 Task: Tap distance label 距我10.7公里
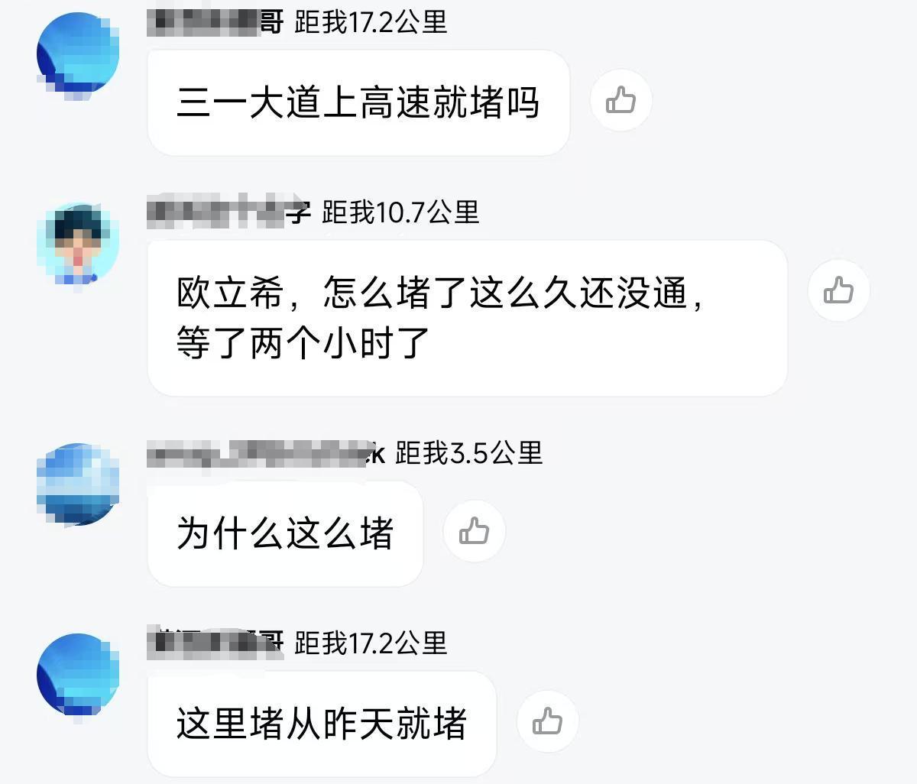tap(401, 212)
